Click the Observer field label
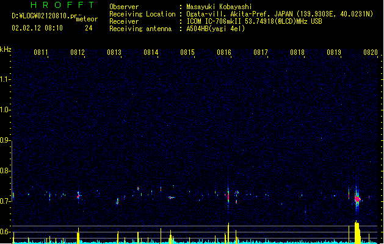Screen dimensions: 384x244 [x=124, y=7]
